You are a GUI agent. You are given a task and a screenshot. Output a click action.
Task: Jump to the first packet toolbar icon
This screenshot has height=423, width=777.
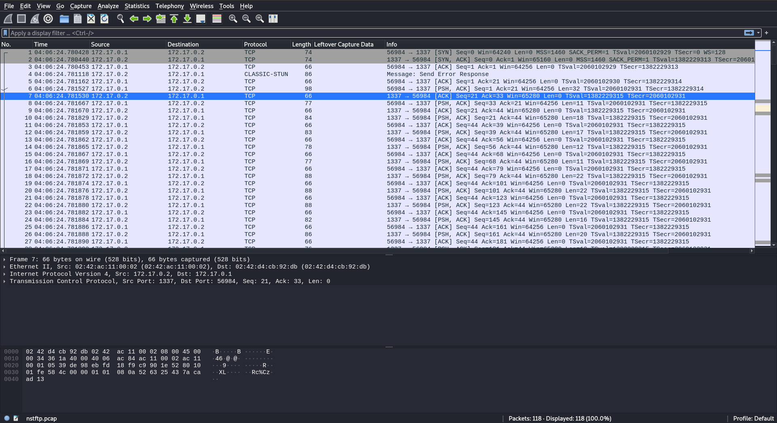(x=174, y=19)
